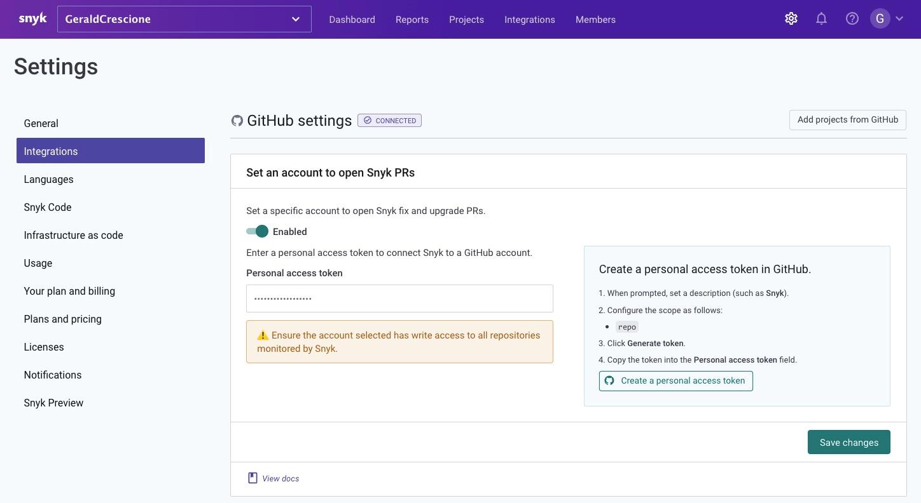Open Members in top navigation

[x=595, y=20]
